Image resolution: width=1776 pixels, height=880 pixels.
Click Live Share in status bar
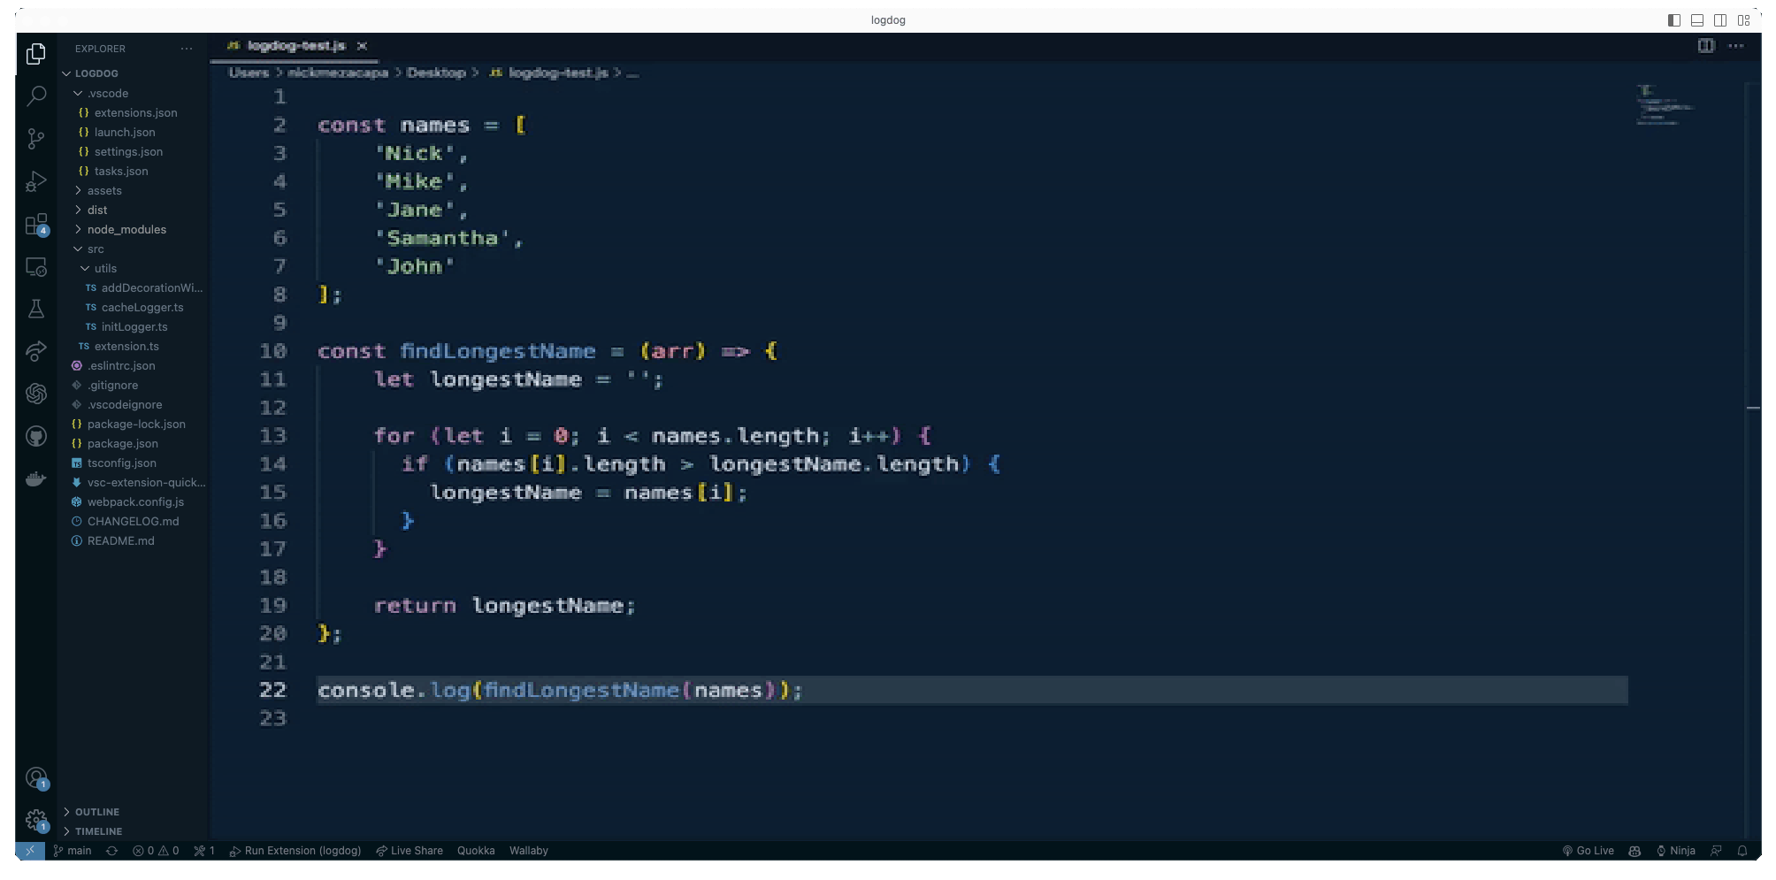coord(410,851)
